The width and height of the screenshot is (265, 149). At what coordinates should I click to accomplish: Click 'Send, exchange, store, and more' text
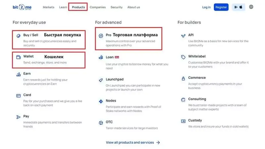45,63
